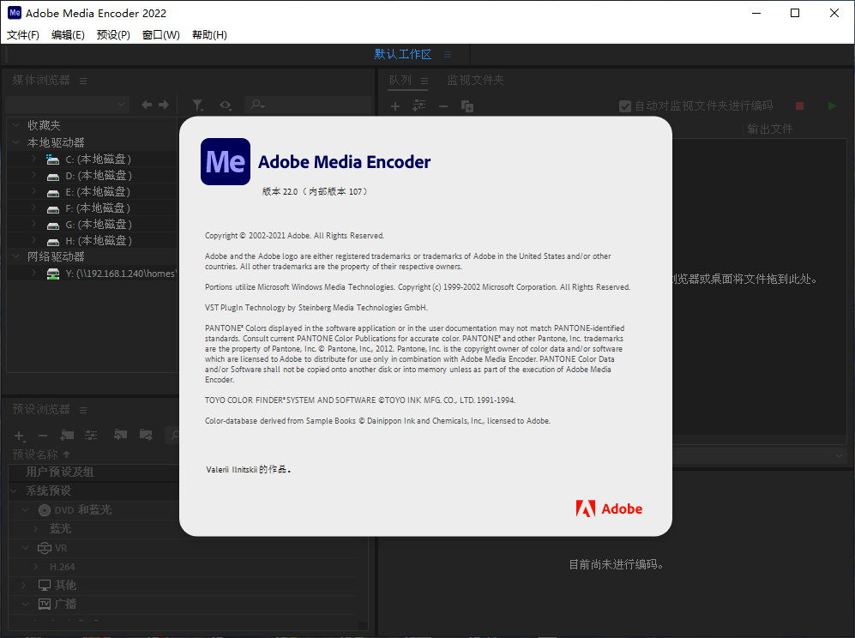
Task: Click the delete preset minus icon
Action: point(43,436)
